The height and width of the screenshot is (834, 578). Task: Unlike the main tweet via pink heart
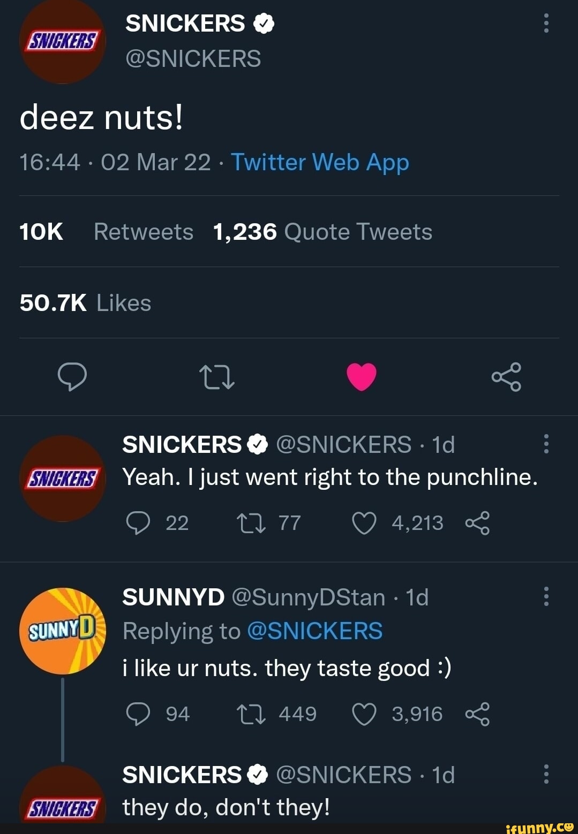tap(362, 377)
